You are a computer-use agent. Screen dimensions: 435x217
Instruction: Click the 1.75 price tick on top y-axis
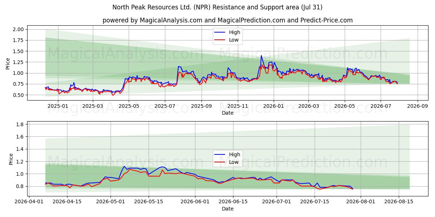pyautogui.click(x=18, y=41)
